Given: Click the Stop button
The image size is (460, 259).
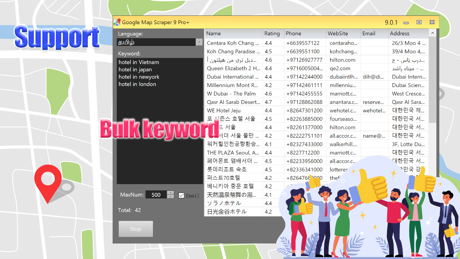Looking at the screenshot, I should pos(136,229).
